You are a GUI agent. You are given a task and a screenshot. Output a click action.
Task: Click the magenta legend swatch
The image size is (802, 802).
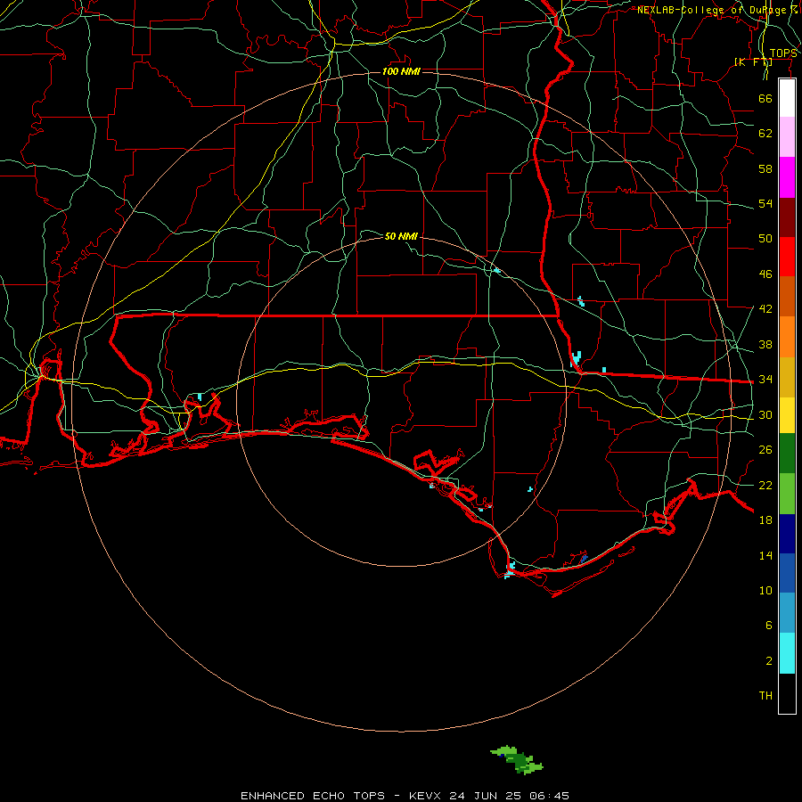point(787,177)
